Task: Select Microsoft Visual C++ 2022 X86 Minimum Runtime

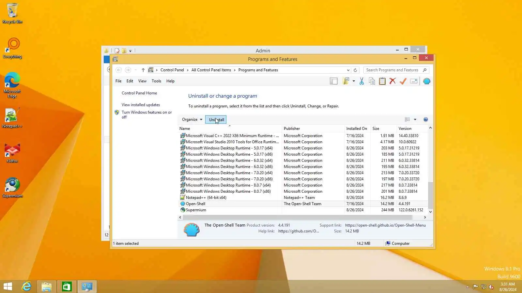Action: [303, 136]
